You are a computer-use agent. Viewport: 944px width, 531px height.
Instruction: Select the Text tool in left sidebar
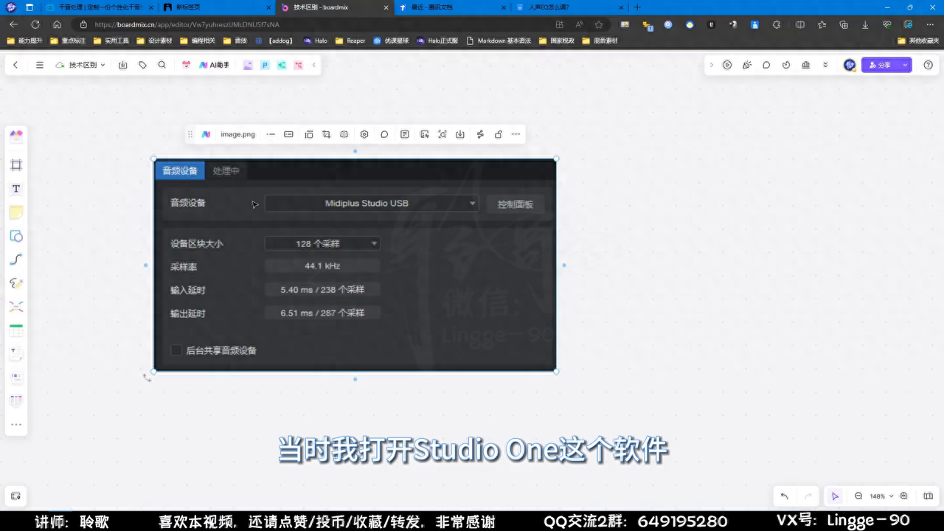15,189
